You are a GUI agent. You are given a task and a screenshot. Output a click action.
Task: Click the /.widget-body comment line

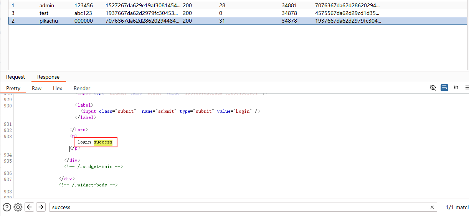pos(88,185)
